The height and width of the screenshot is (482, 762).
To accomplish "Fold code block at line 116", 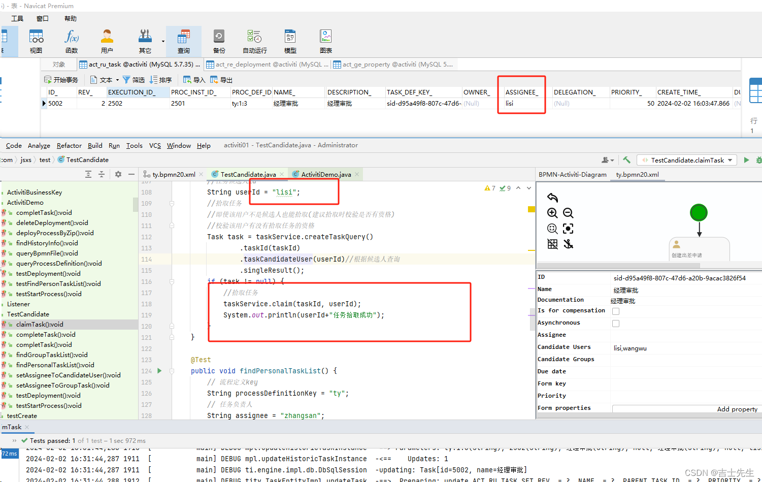I will point(172,281).
